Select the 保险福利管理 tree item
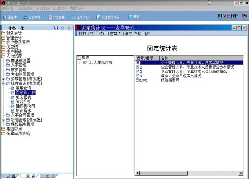Screen dimensions: 249x179 click(x=23, y=124)
